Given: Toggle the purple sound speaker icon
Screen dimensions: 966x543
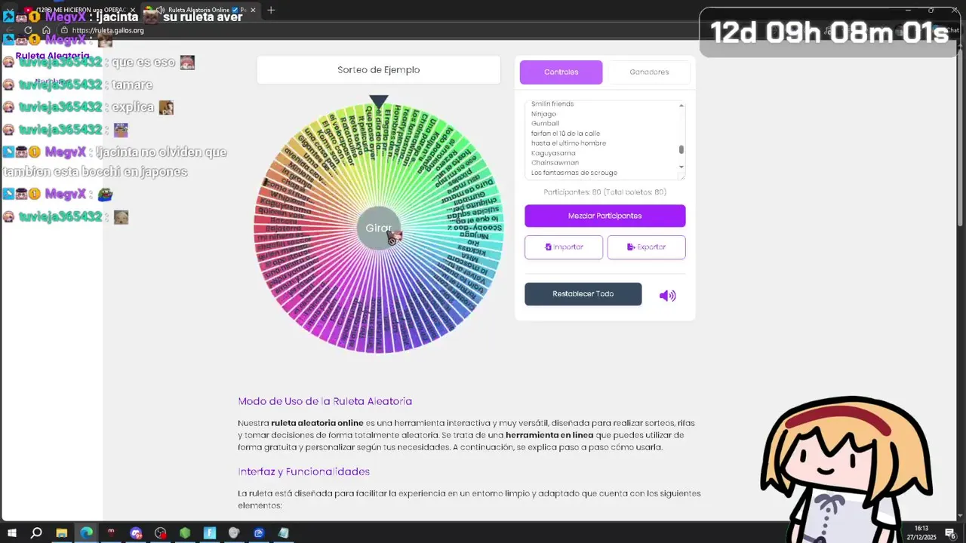Looking at the screenshot, I should point(667,296).
